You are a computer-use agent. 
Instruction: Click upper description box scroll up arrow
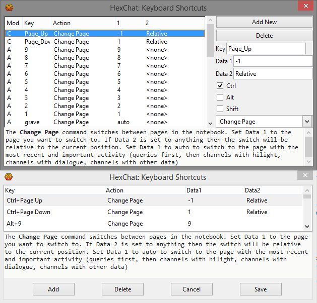click(308, 133)
